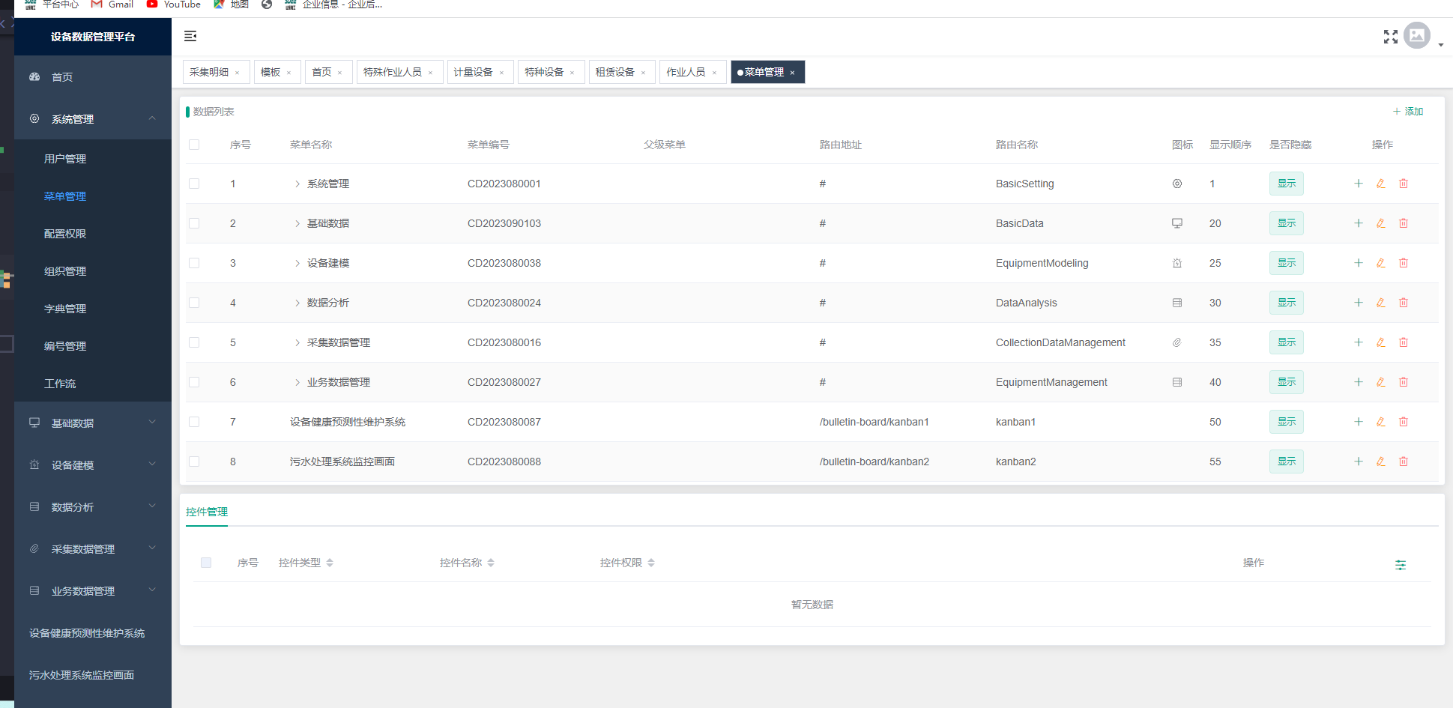Check the row 2 基础数据 checkbox
This screenshot has width=1453, height=708.
[x=194, y=223]
